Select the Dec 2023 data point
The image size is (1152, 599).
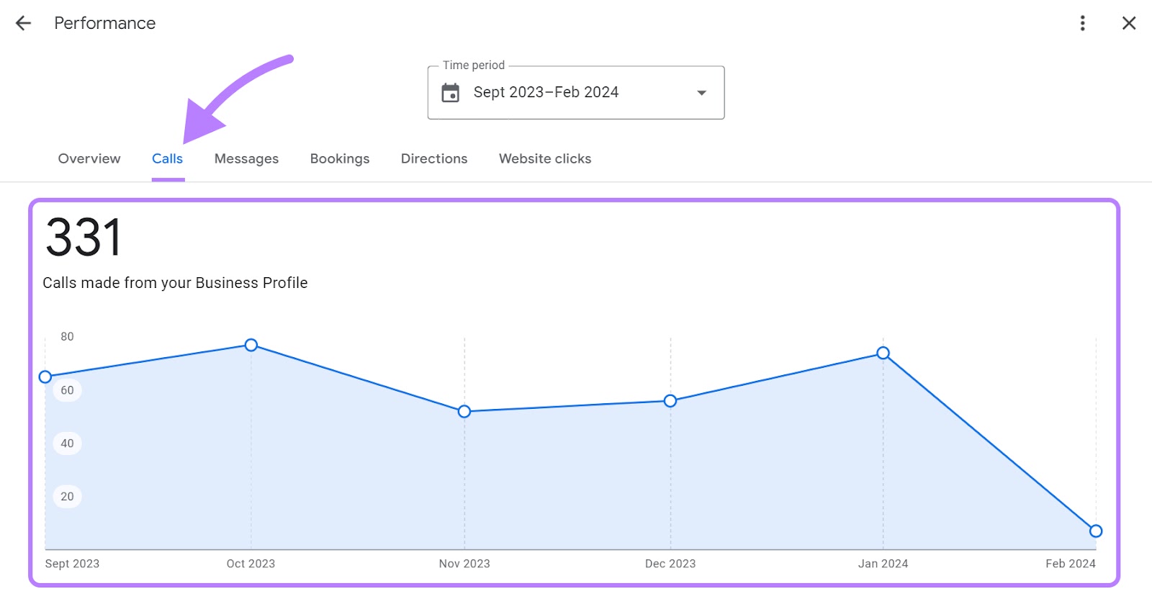[x=670, y=400]
